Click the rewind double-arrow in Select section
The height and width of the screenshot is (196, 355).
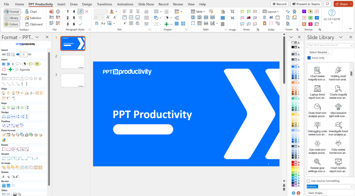[x=18, y=54]
